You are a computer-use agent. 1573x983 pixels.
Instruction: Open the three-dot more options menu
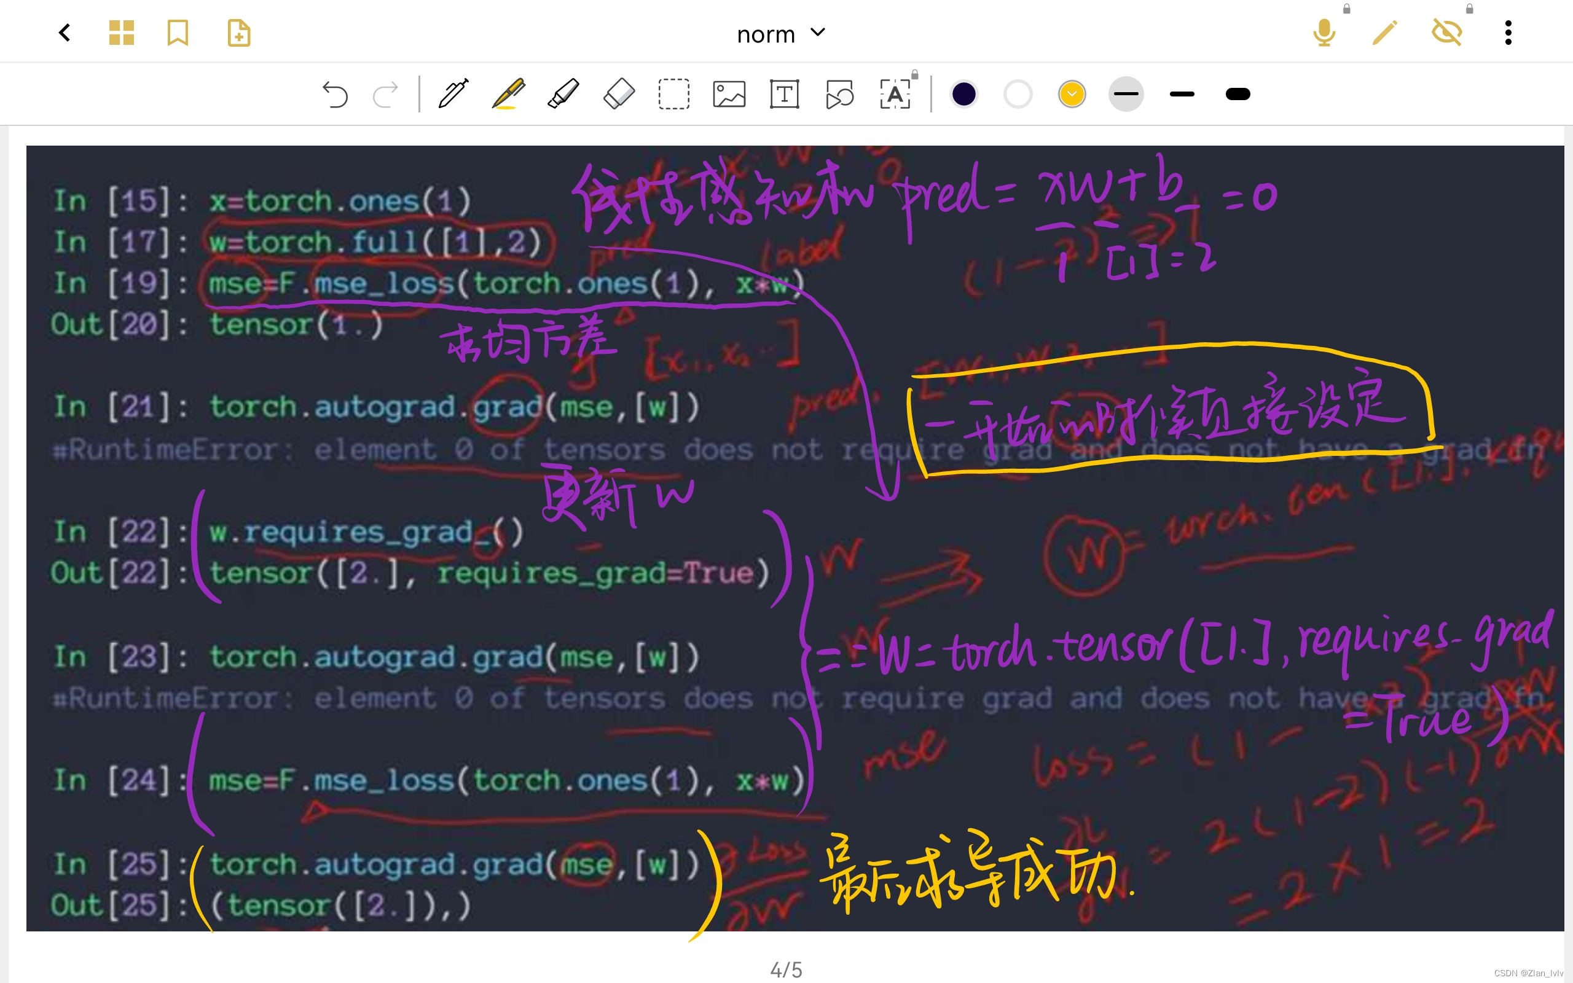coord(1508,33)
